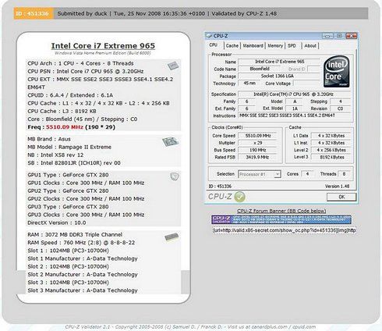Switch to the Cache tab
Screen dimensions: 382x331
coord(232,46)
